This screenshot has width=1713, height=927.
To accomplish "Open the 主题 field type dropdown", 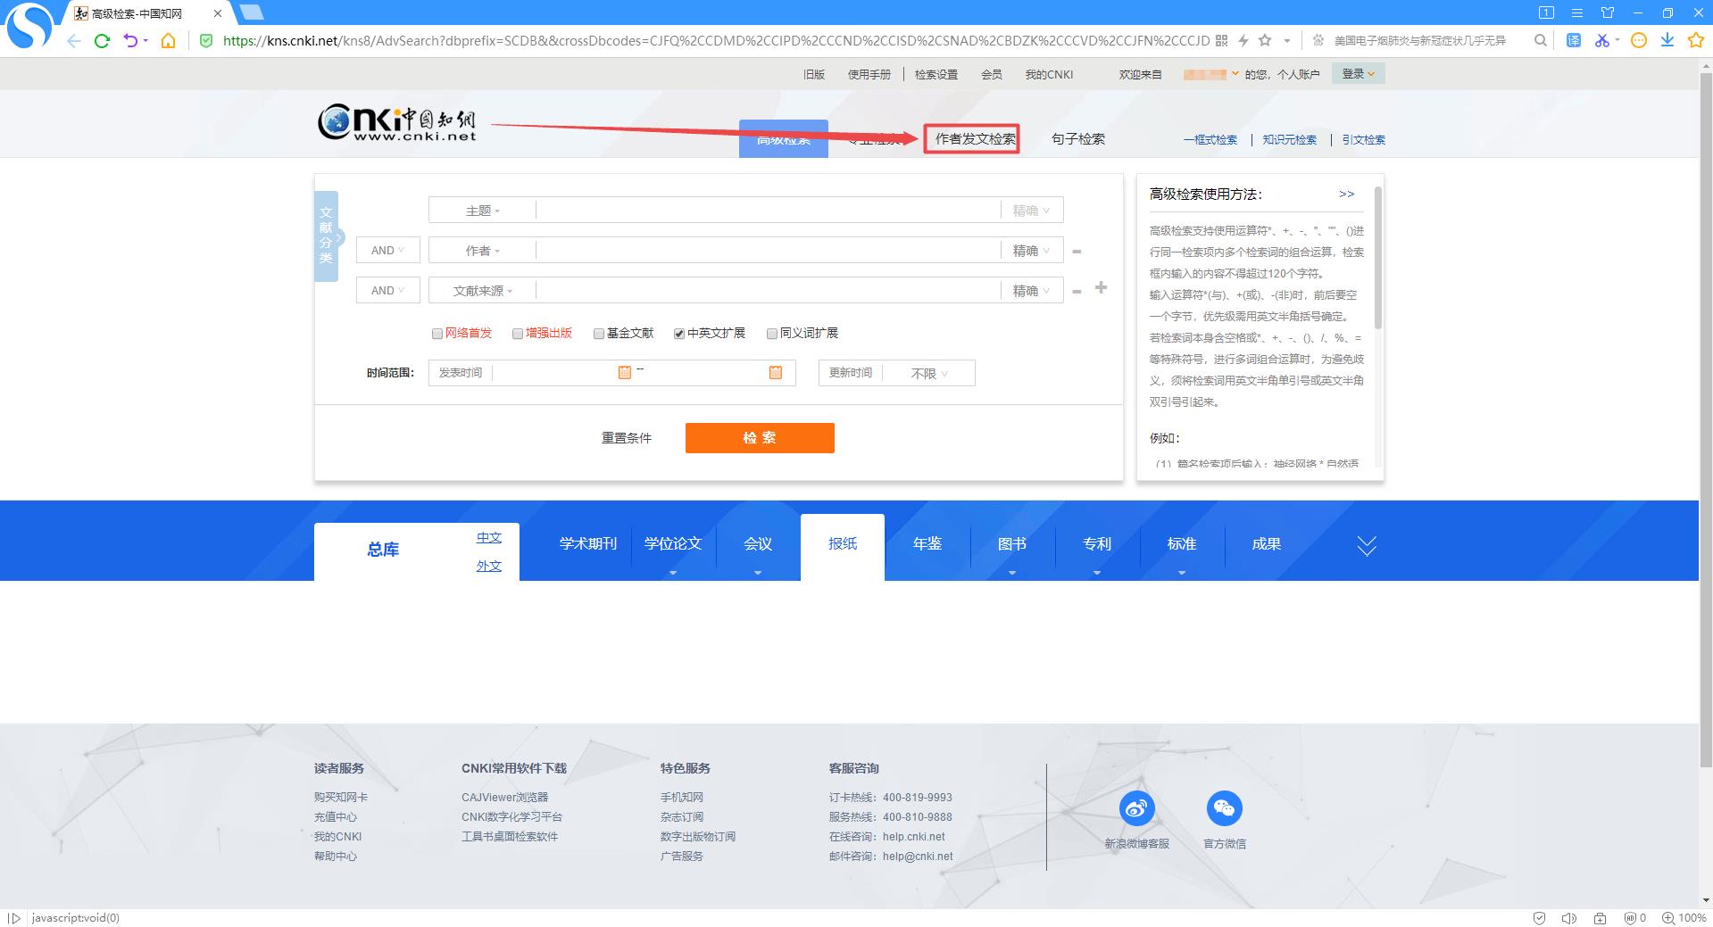I will [x=482, y=211].
